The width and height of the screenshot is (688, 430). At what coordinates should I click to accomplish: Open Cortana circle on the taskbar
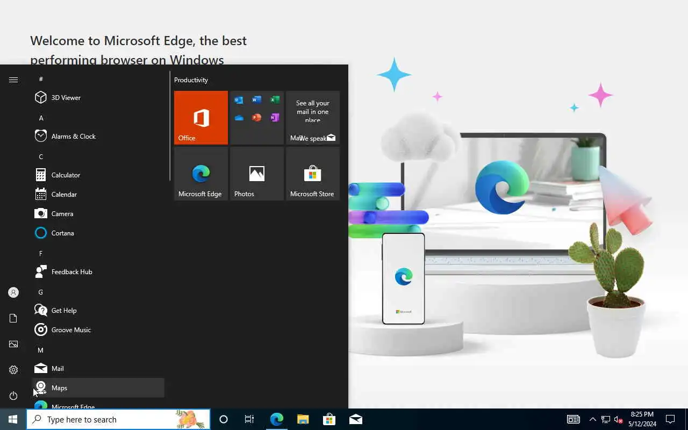224,419
